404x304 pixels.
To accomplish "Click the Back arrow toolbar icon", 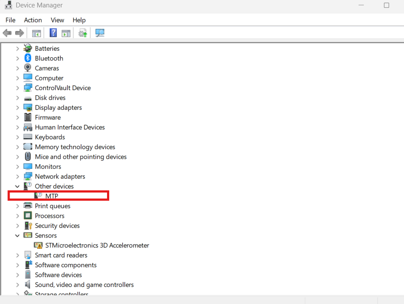I will click(x=7, y=33).
